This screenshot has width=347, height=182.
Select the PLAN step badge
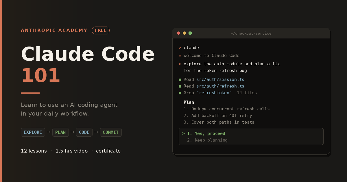(x=60, y=132)
